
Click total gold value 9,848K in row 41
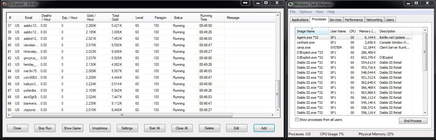[x=117, y=52]
